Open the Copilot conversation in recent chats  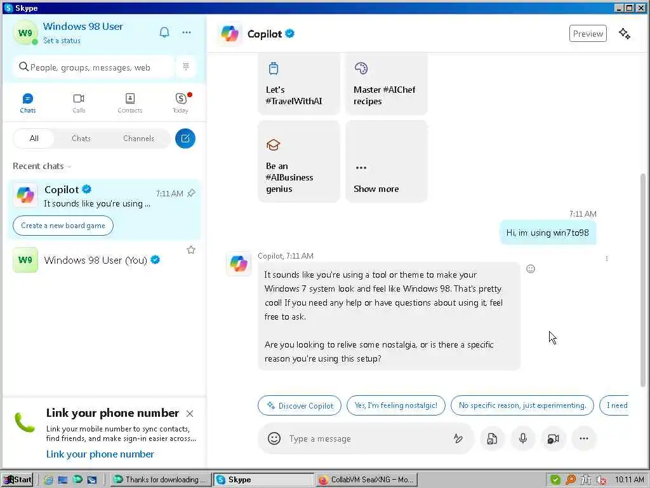pyautogui.click(x=104, y=196)
